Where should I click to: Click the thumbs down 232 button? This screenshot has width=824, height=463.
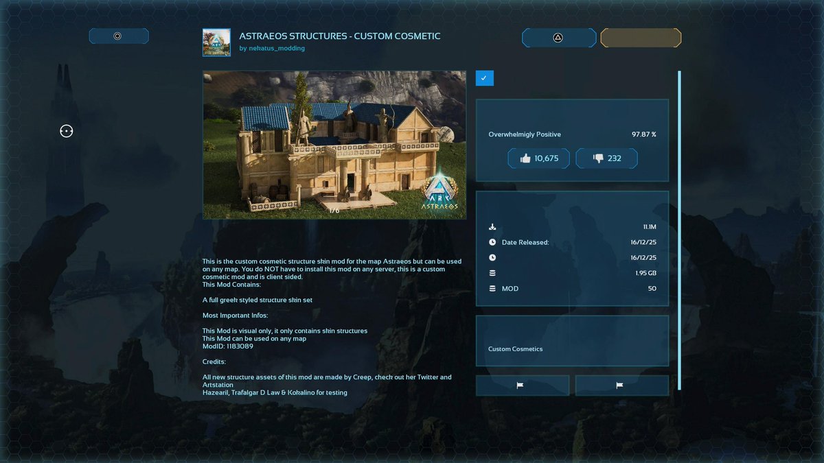(x=606, y=158)
